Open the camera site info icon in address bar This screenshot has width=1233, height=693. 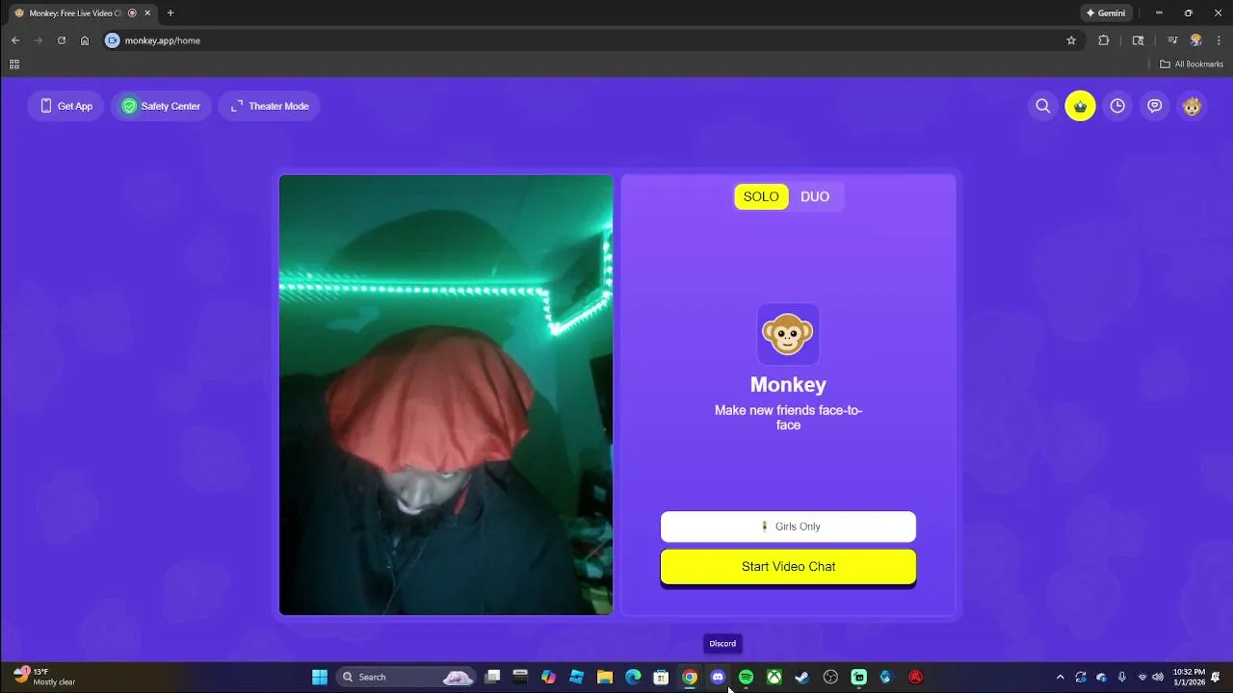point(113,40)
